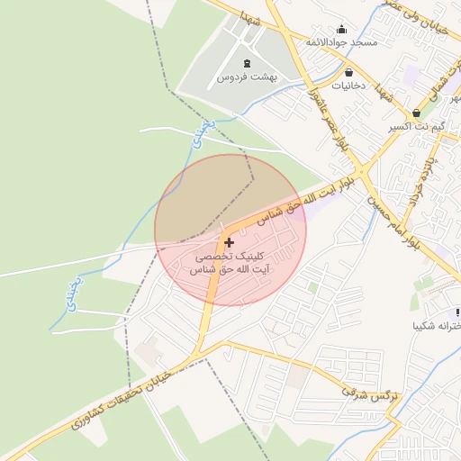Select the cemetery icon above بهشت فردوس
Screen dimensions: 461x461
(x=247, y=63)
